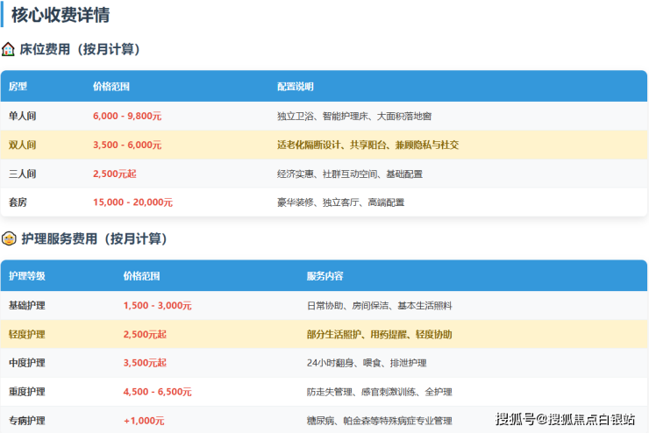Select the 基础护理 row label
The width and height of the screenshot is (649, 433).
(27, 306)
